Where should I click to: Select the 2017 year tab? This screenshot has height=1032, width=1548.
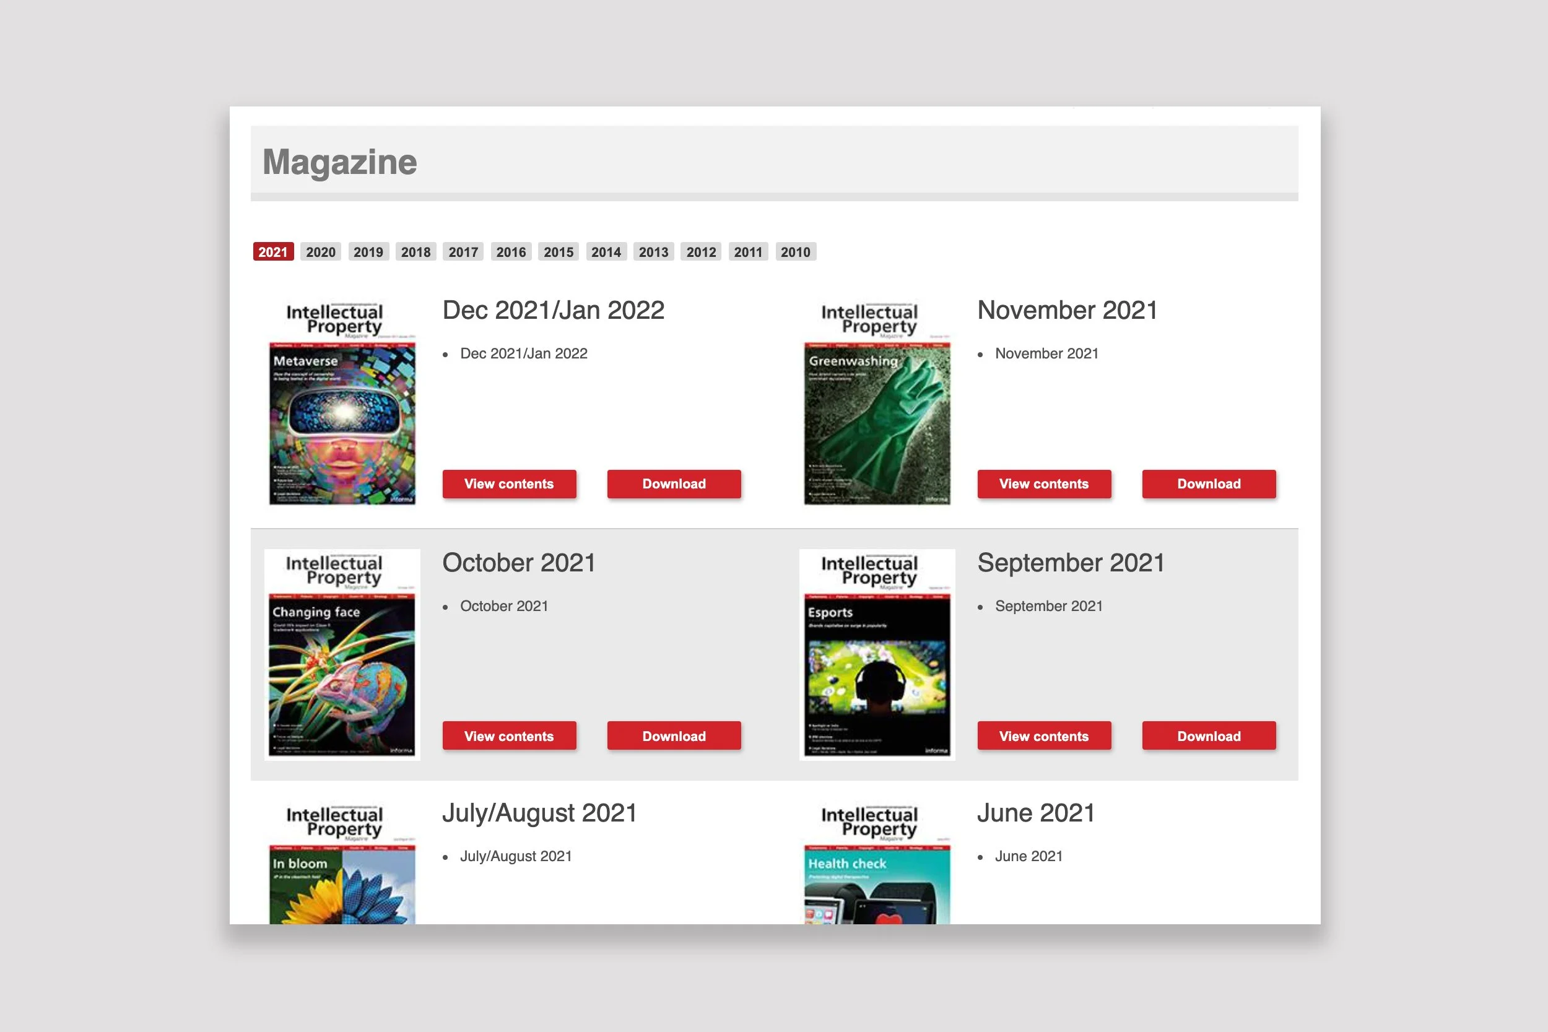[x=463, y=251]
